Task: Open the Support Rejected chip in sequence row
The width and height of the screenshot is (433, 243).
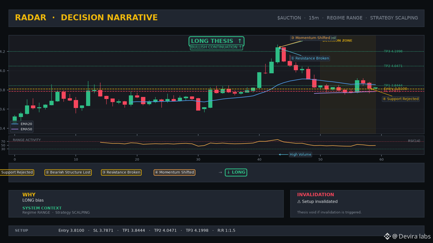Action: 17,172
